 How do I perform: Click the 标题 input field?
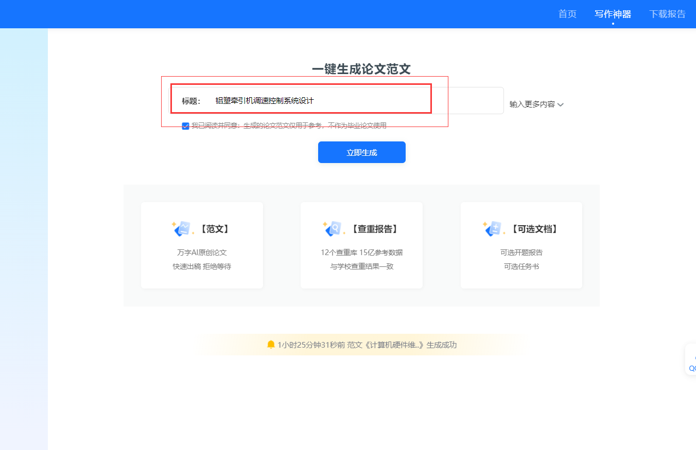[x=337, y=101]
